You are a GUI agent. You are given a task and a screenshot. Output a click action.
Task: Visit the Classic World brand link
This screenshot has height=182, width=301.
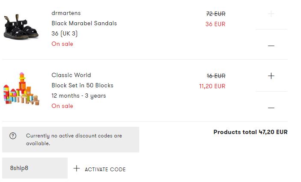[71, 75]
